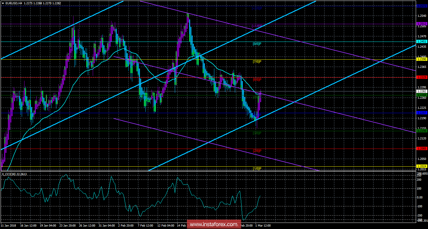Click the 1.2470 price scale value

tap(421, 36)
